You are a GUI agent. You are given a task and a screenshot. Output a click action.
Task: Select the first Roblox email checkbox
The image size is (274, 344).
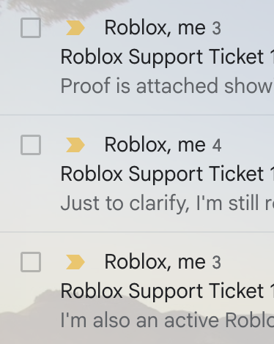coord(31,28)
